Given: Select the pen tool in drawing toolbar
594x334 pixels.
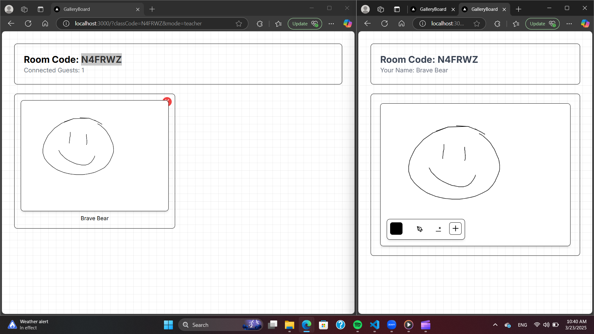Looking at the screenshot, I should [420, 229].
